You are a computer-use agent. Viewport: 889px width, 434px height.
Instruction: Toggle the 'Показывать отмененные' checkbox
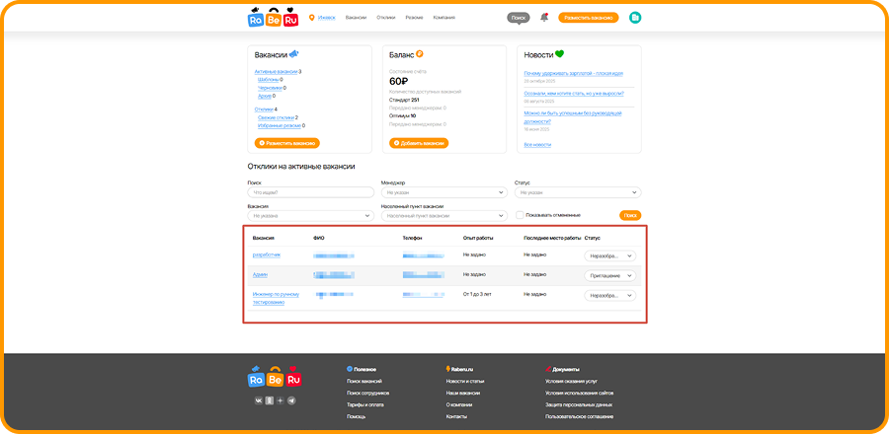[519, 215]
